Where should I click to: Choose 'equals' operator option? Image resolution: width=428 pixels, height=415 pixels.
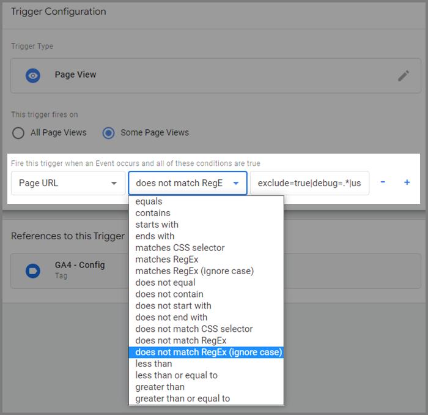tap(206, 201)
